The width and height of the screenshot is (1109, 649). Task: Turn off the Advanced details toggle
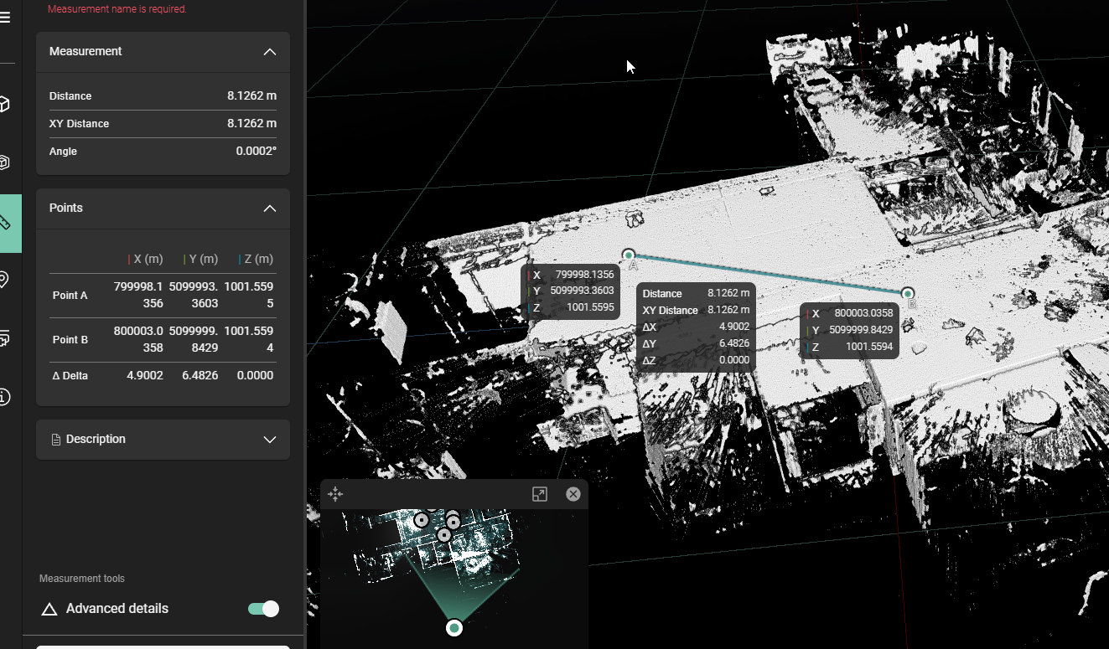263,609
